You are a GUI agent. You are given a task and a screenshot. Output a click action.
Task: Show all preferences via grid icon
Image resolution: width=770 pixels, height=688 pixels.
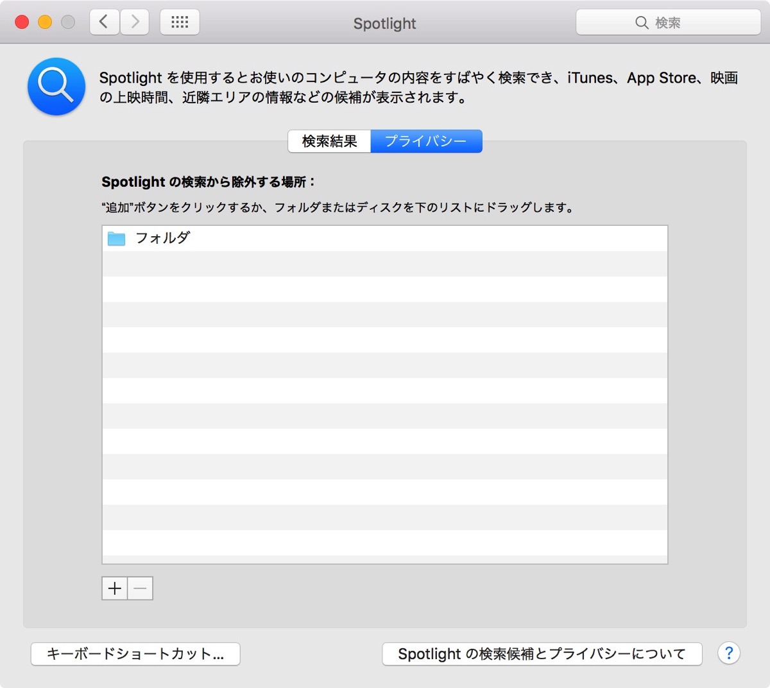(x=180, y=22)
